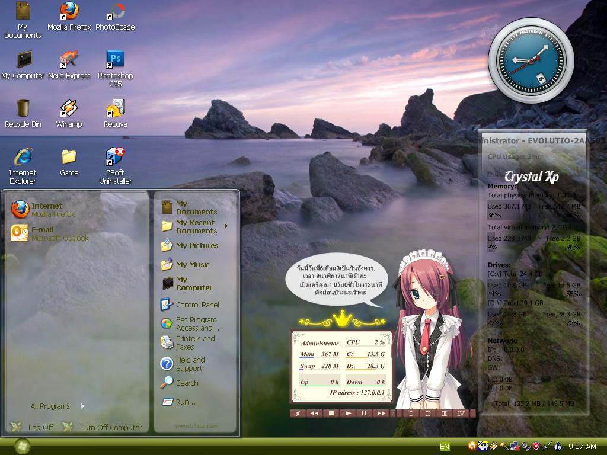Click the stop button on player bar
The width and height of the screenshot is (607, 455).
point(331,413)
